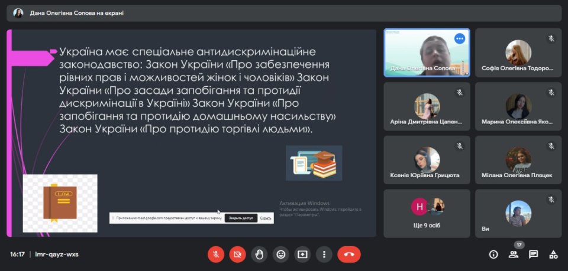The height and width of the screenshot is (271, 568).
Task: Click the slide's anti-discrimination law text
Action: tap(199, 90)
